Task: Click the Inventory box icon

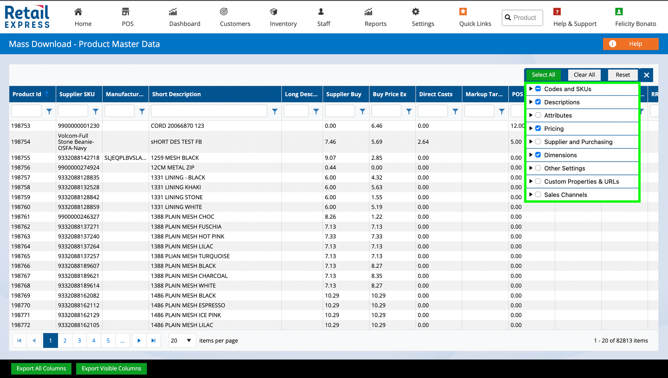Action: click(x=274, y=12)
